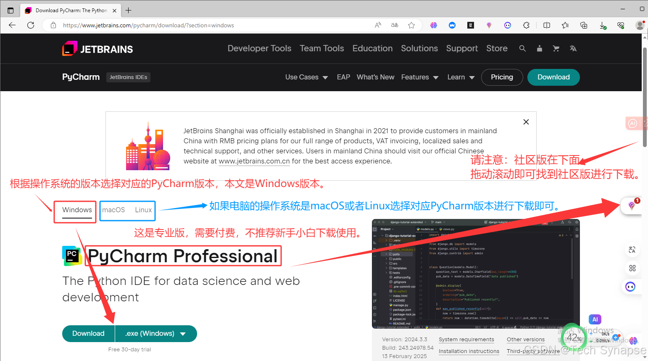Open the Other versions link
This screenshot has height=361, width=648.
[x=526, y=340]
